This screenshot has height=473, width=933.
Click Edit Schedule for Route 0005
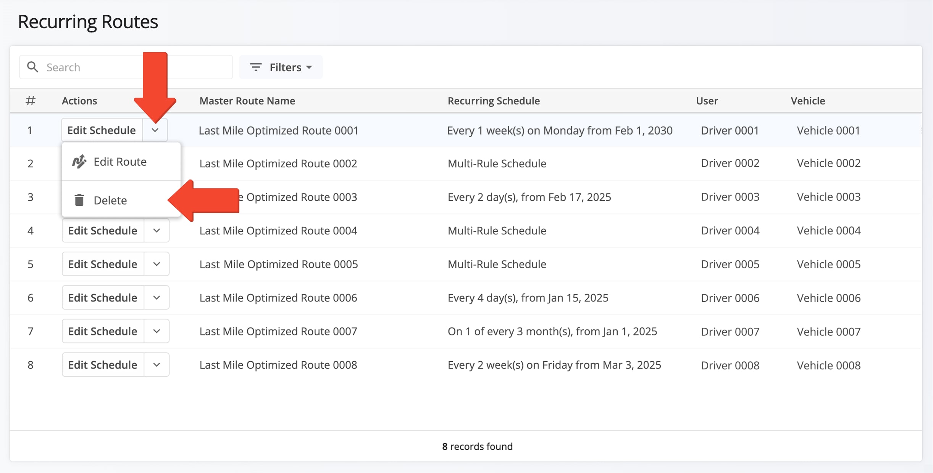click(x=103, y=264)
